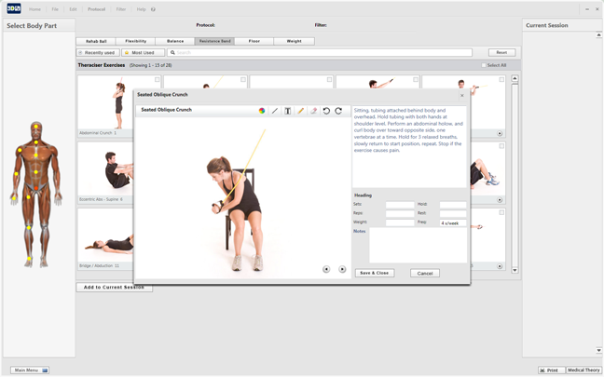604x377 pixels.
Task: Switch to the Weight tab
Action: pos(294,41)
